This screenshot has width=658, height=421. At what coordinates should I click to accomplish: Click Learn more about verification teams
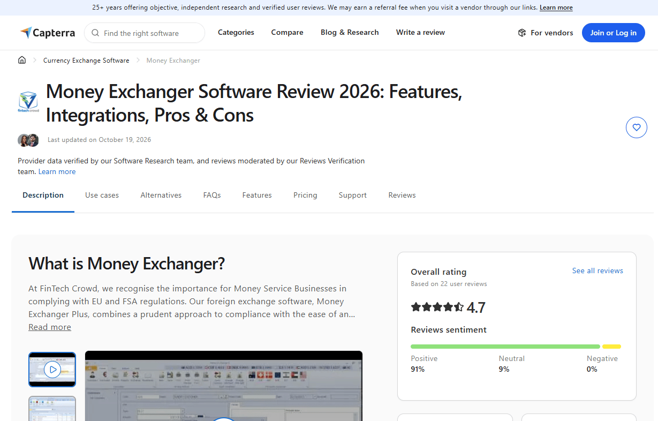57,171
